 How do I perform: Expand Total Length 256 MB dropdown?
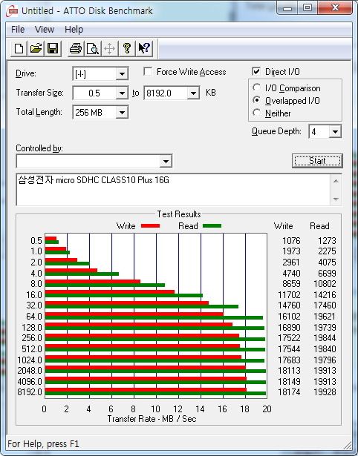[x=122, y=113]
